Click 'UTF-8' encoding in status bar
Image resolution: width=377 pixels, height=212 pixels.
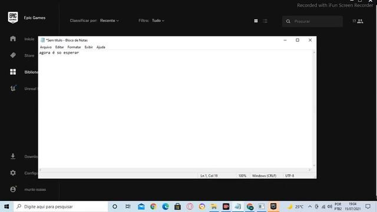(289, 176)
